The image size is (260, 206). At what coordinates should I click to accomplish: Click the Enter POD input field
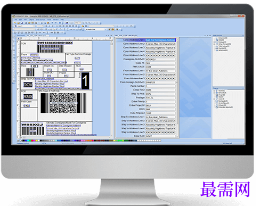160,90
